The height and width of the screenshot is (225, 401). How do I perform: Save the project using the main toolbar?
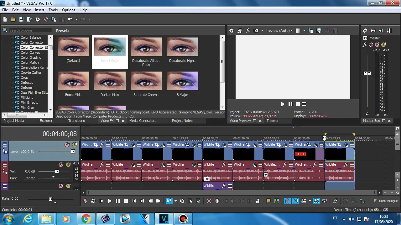tap(21, 19)
